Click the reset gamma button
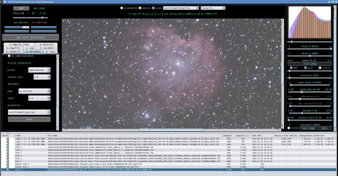This screenshot has height=176, width=338. [310, 64]
